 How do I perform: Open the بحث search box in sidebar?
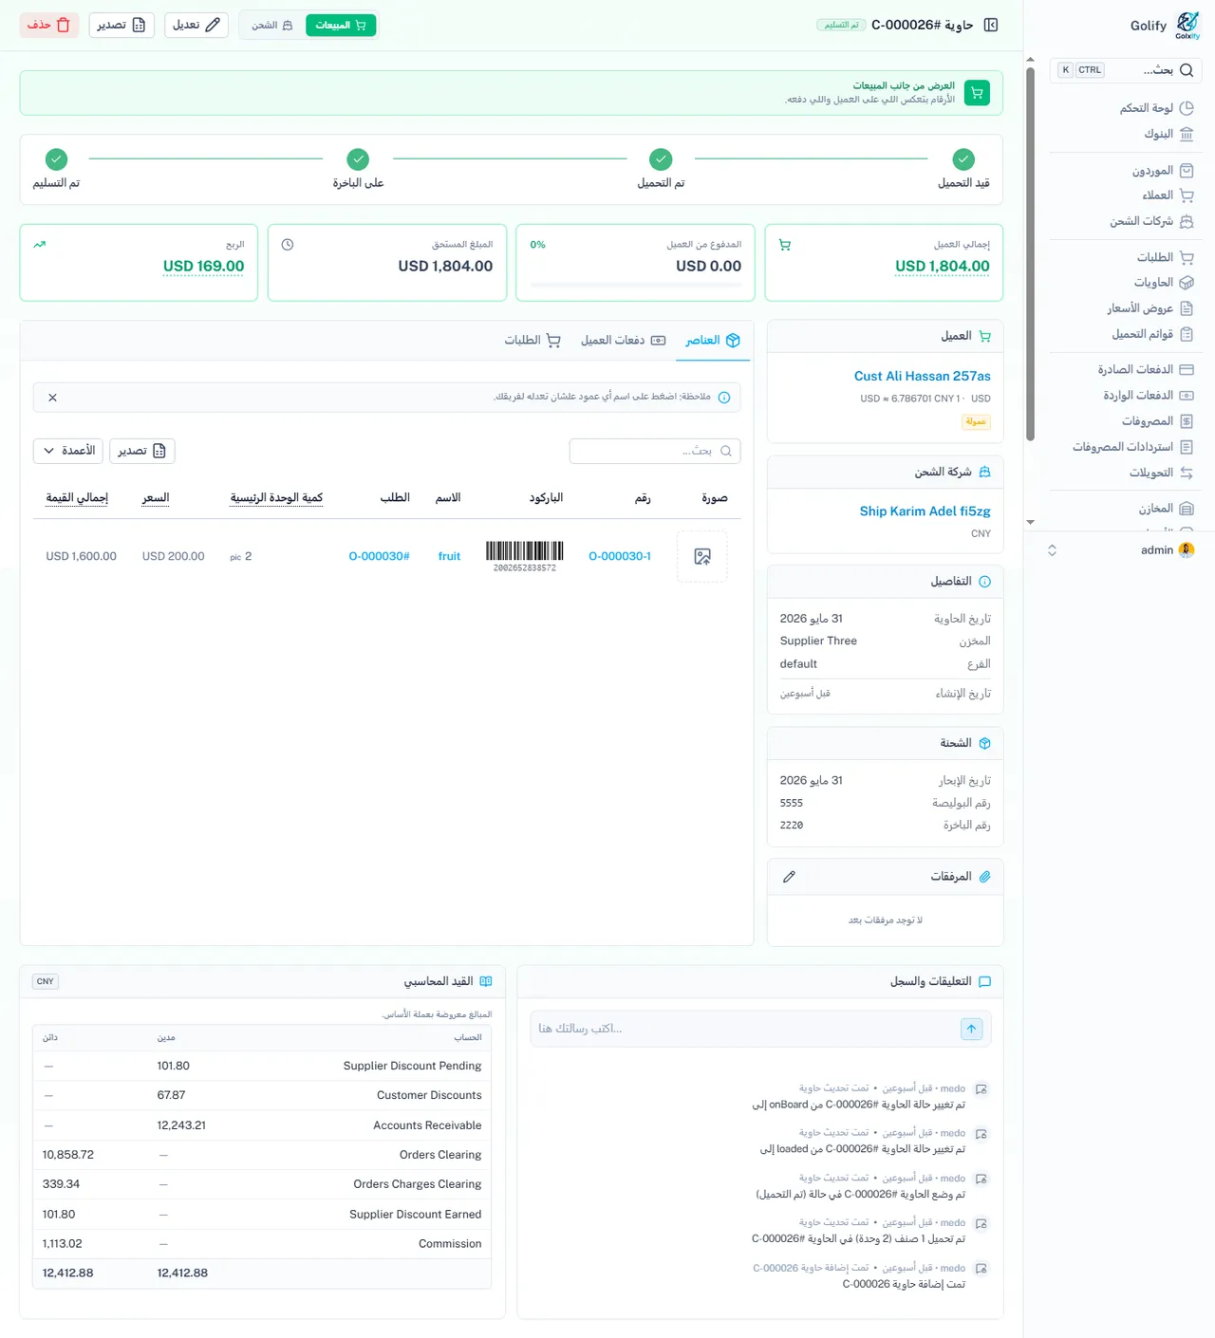pos(1126,70)
